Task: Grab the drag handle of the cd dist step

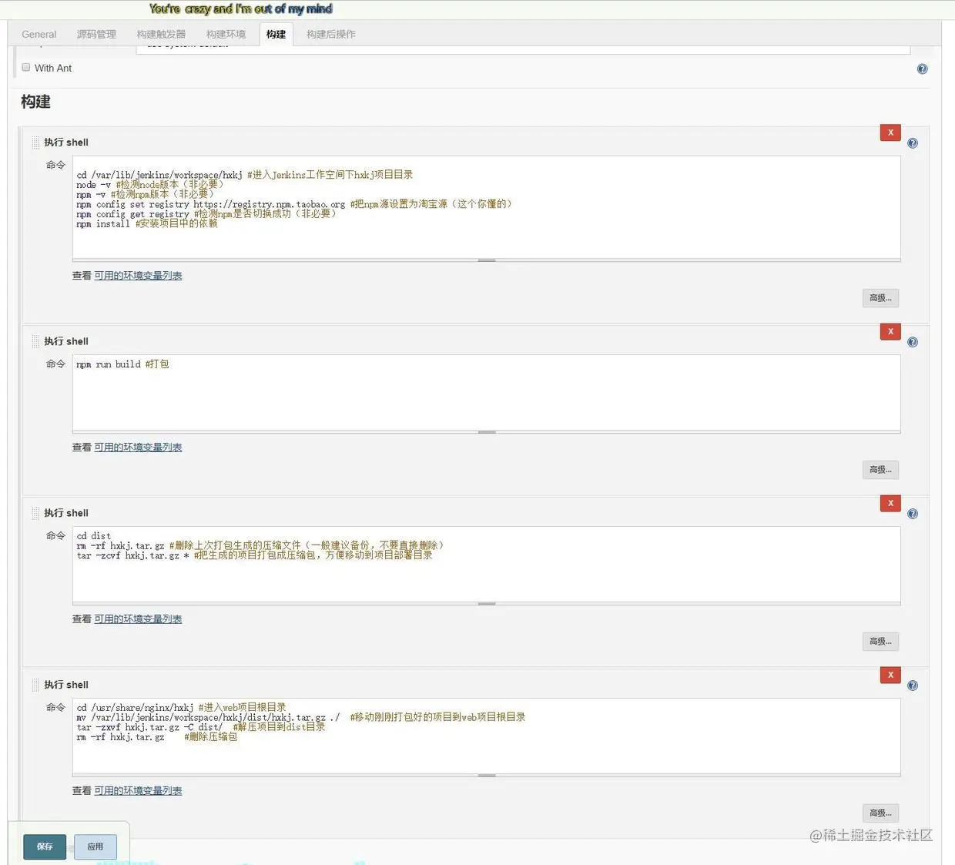Action: coord(35,513)
